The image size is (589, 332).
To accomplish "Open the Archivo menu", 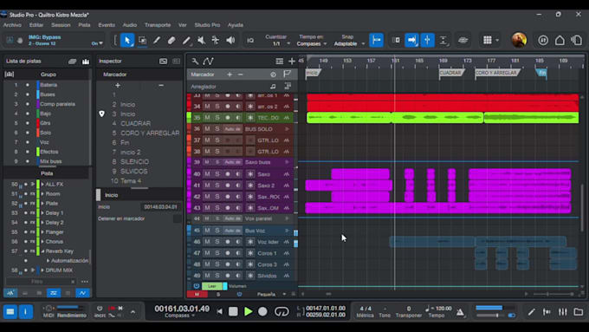I will [x=12, y=25].
